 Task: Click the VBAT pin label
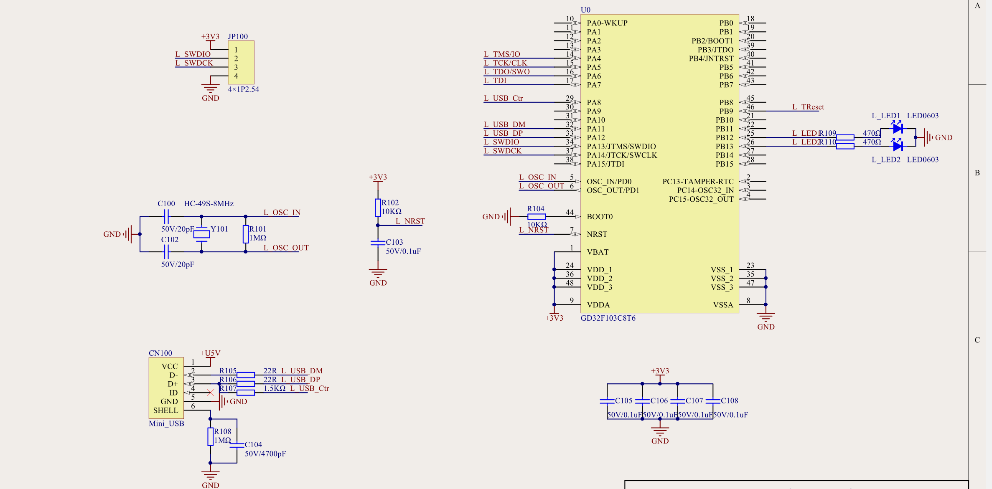coord(598,252)
